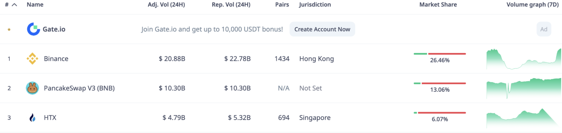Viewport: 562px width, 133px height.
Task: Click the gold star sponsored marker
Action: pos(9,29)
